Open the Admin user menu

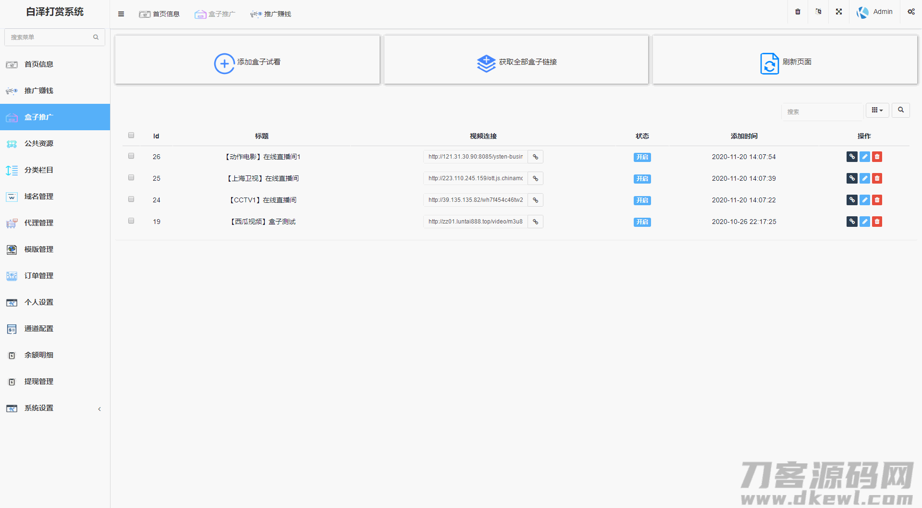pos(875,12)
